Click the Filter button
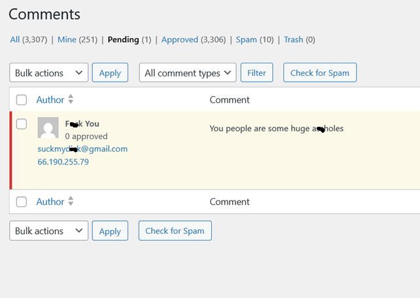 tap(256, 73)
